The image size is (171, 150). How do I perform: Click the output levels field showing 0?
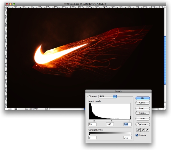pos(92,138)
